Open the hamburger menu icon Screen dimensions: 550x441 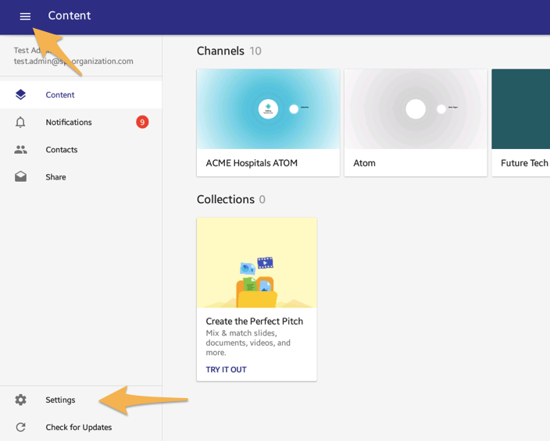25,16
